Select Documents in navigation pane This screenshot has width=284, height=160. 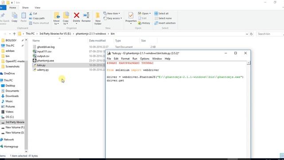tap(12, 91)
